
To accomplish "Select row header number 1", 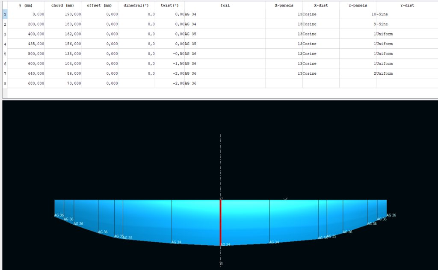I will 5,15.
